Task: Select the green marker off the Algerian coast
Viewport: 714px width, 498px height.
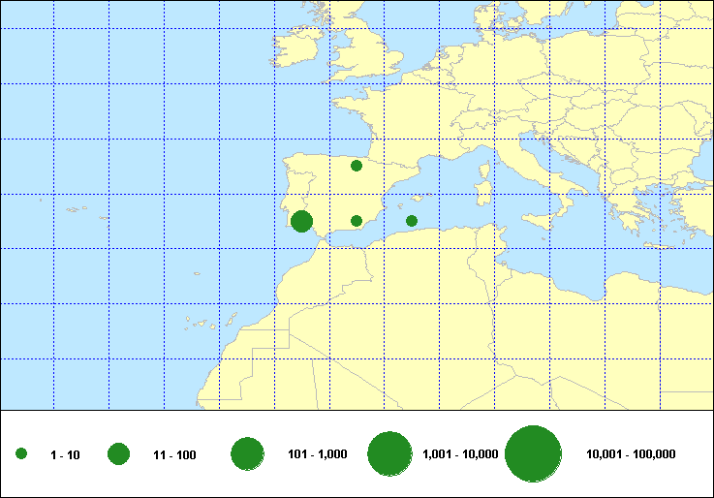Action: 412,221
